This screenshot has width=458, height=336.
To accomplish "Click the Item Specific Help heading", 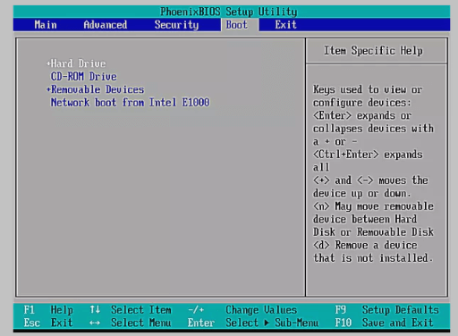I will click(373, 51).
